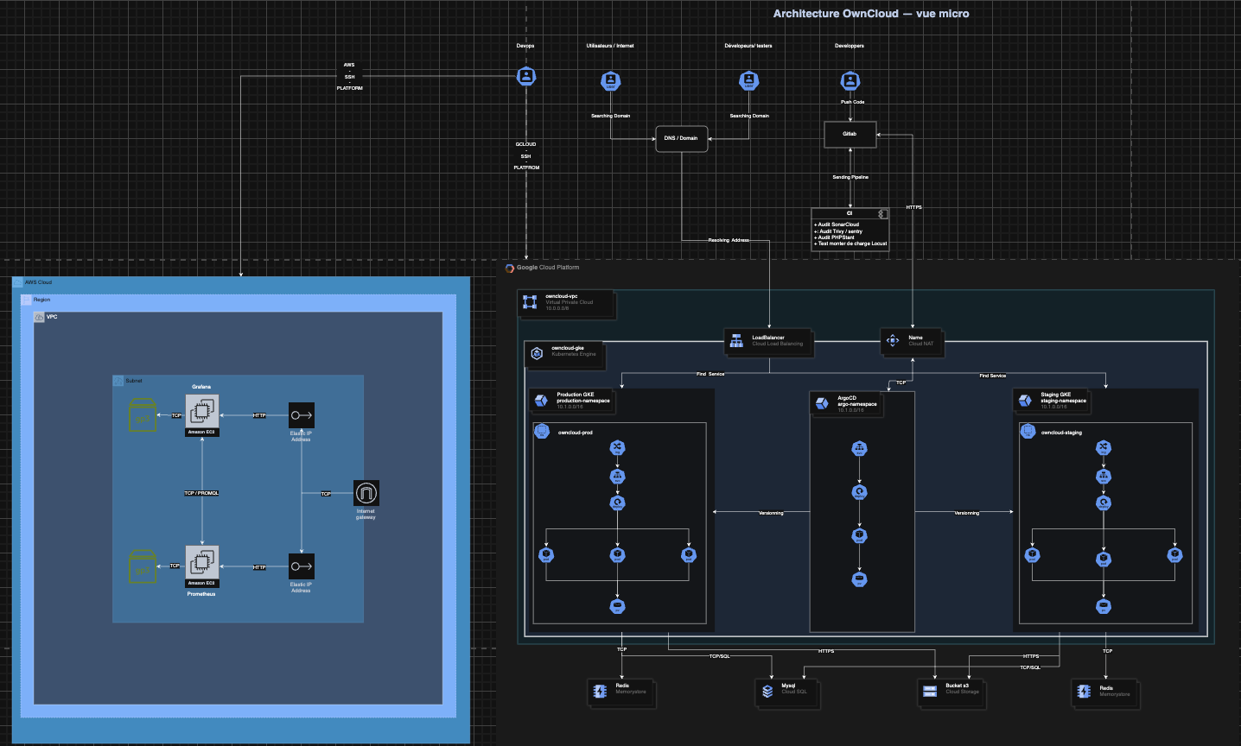The width and height of the screenshot is (1241, 746).
Task: Click the owncloud-gke Kubernetes Engine icon
Action: tap(537, 353)
